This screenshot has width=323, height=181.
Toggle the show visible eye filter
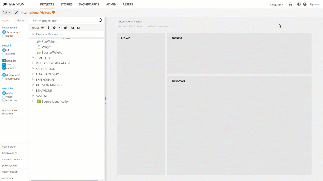tap(73, 28)
